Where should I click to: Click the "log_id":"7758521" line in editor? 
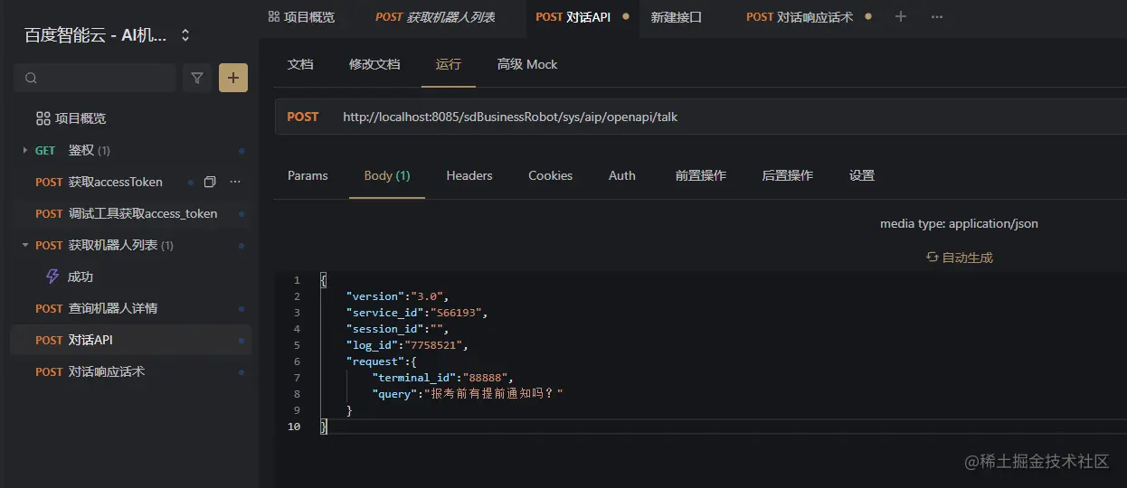click(x=407, y=345)
